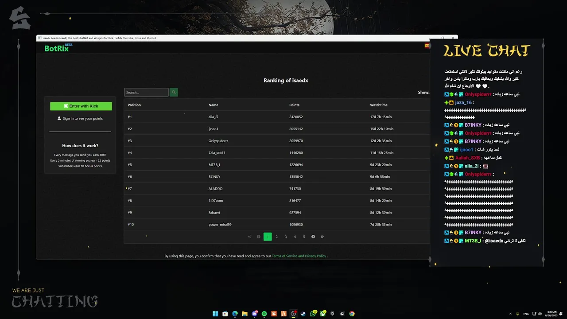Viewport: 567px width, 319px height.
Task: Open the ENG language input switcher
Action: (x=526, y=314)
